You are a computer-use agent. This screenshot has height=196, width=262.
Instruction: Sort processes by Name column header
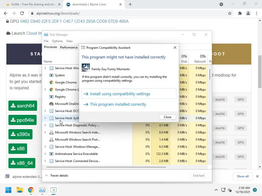coord(48,61)
